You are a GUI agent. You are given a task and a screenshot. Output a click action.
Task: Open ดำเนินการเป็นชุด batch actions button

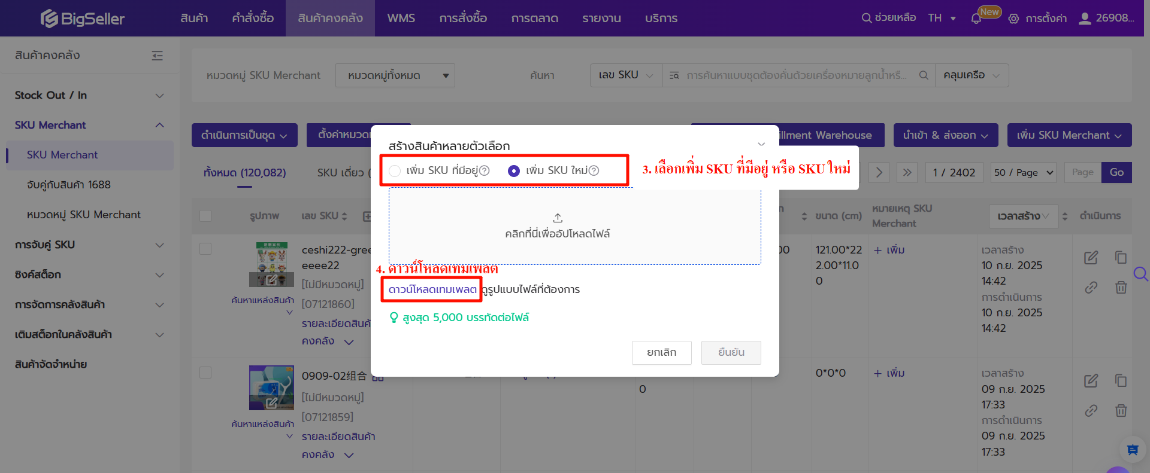[244, 135]
